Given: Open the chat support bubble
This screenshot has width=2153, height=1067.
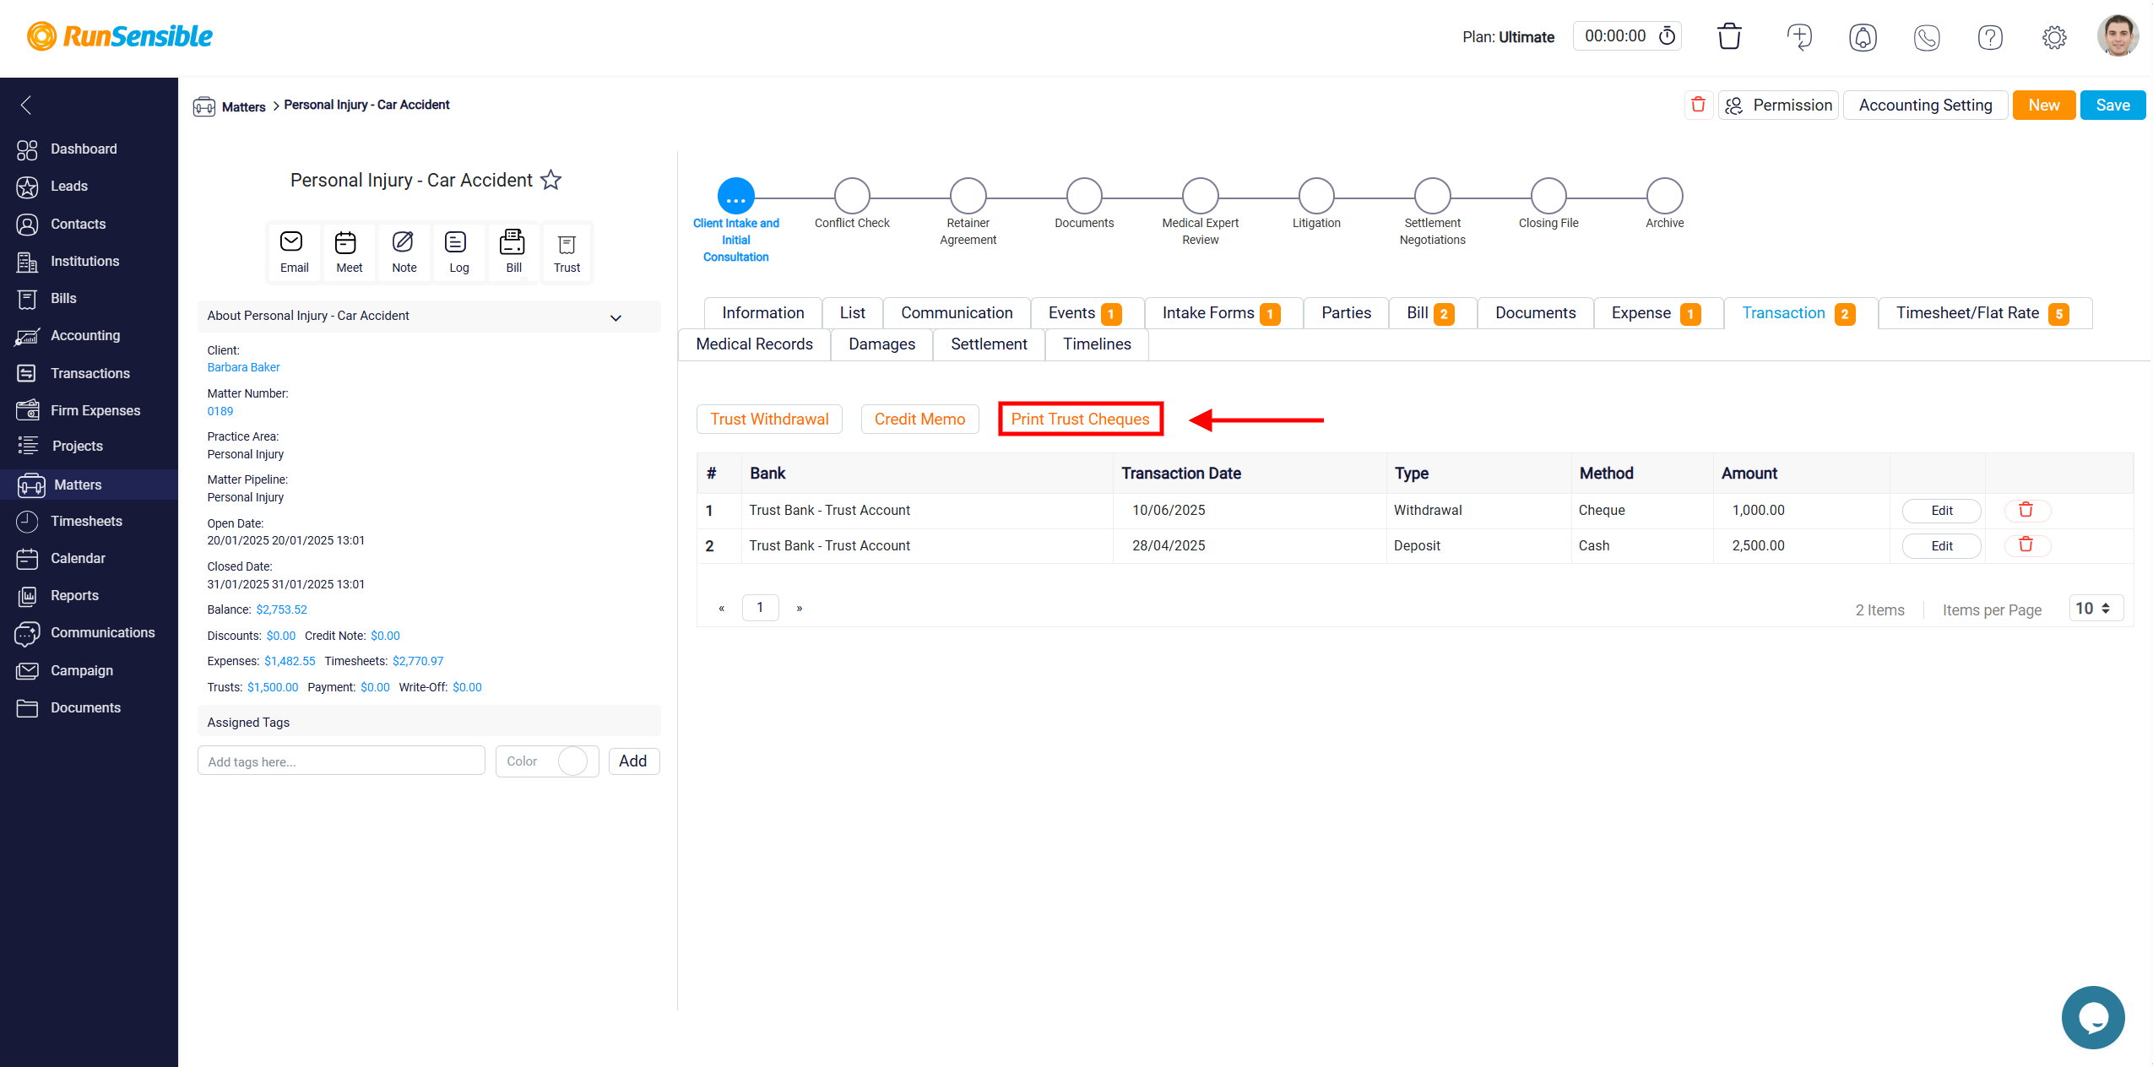Looking at the screenshot, I should pos(2092,1016).
